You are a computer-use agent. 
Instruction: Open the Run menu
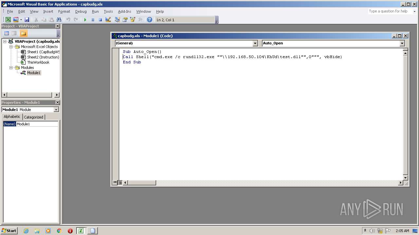point(95,11)
